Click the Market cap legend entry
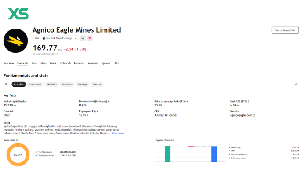308x176 pixels. coord(235,147)
